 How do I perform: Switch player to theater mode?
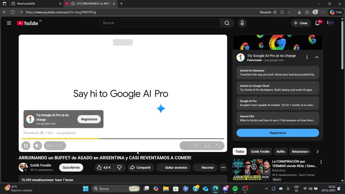[x=207, y=146]
